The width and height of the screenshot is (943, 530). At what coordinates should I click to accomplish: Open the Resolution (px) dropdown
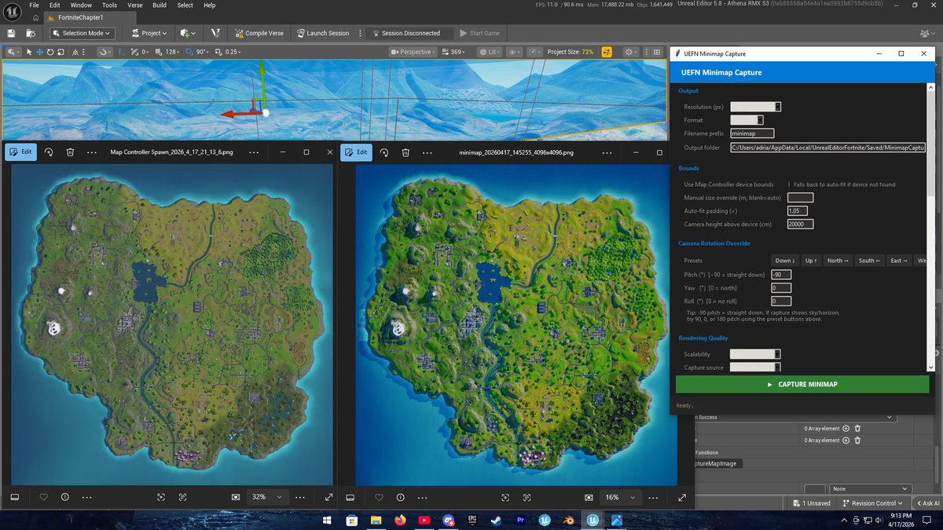[755, 107]
